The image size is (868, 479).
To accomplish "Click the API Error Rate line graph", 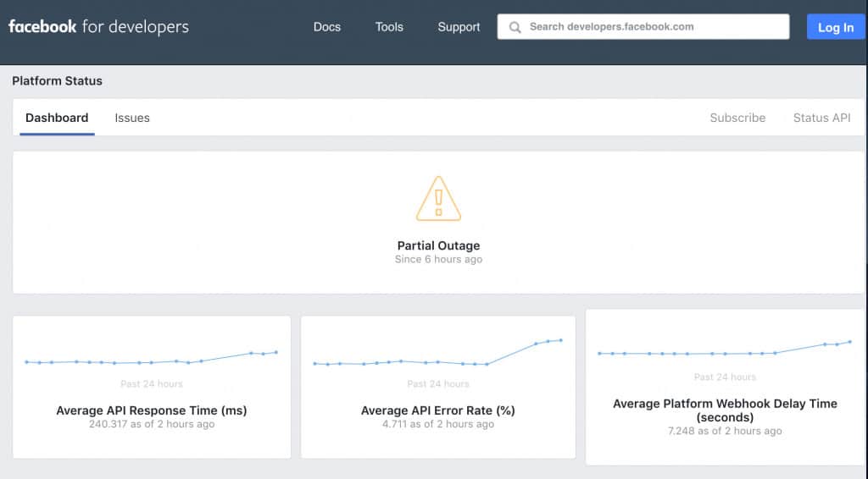I will [x=437, y=355].
